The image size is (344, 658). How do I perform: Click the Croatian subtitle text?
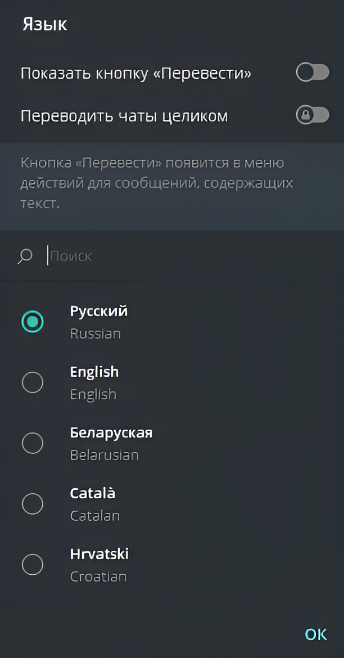pos(98,576)
